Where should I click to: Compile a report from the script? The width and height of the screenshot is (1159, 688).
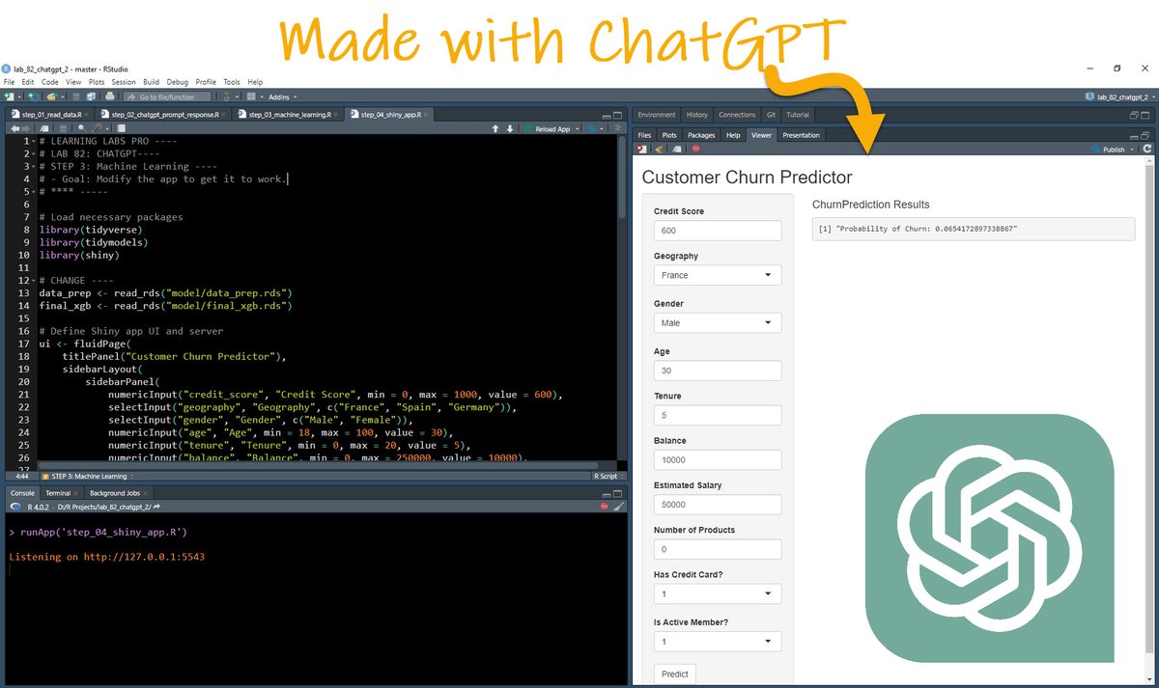coord(121,128)
